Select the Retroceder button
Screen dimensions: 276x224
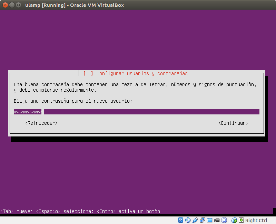click(41, 123)
